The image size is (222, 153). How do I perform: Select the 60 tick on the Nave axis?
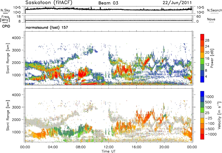(198, 17)
